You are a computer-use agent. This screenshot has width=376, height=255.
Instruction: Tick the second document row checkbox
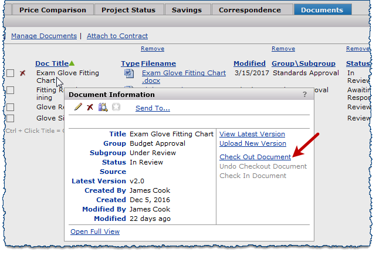pos(10,90)
